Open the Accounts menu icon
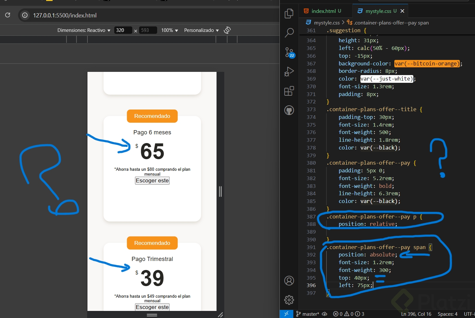The height and width of the screenshot is (318, 475). [289, 281]
